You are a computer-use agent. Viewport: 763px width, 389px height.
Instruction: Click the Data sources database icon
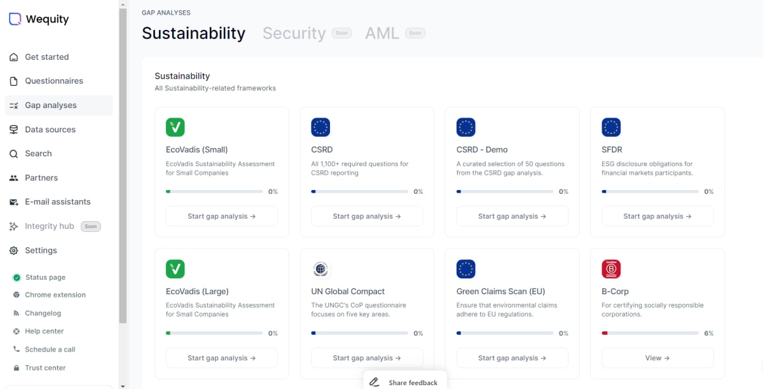pos(13,130)
